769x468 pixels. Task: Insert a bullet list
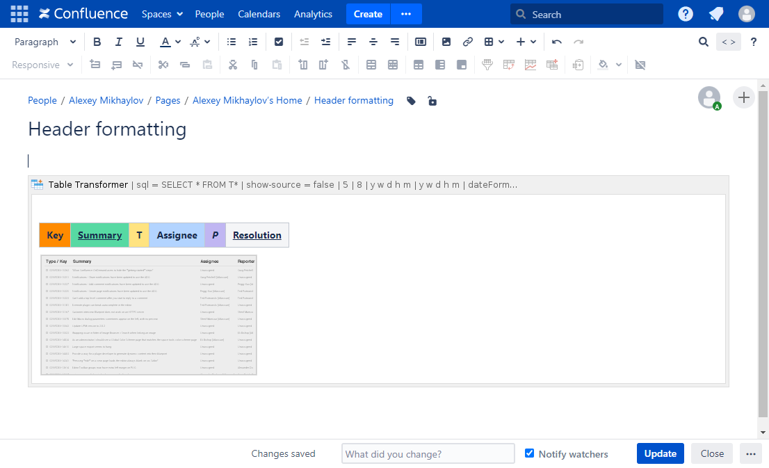click(x=232, y=42)
